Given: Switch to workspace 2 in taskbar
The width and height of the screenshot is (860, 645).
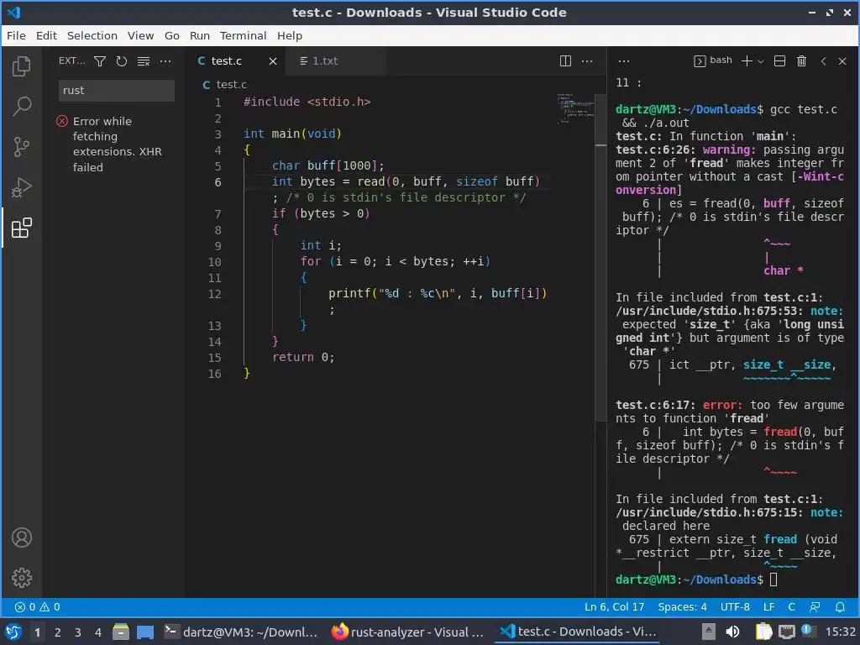Looking at the screenshot, I should [58, 632].
